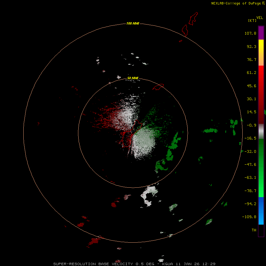
Task: Click the Guam island outline at radar center
Action: pos(131,133)
